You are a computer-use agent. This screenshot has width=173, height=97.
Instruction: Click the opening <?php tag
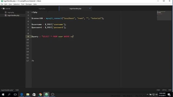click(34, 12)
